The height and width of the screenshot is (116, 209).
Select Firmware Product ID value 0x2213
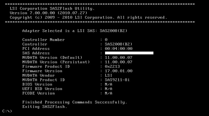click(x=112, y=66)
